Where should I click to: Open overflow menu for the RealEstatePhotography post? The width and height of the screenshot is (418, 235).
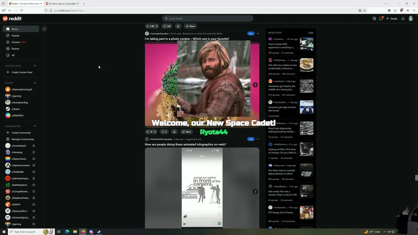pos(258,139)
